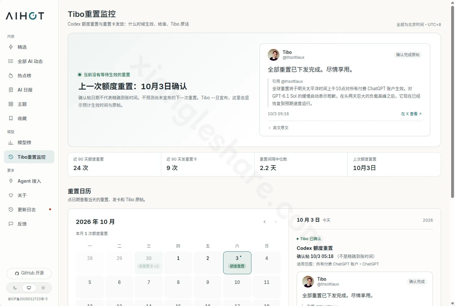Click the flame icon beside 热点榜
Image resolution: width=455 pixels, height=306 pixels.
point(11,76)
